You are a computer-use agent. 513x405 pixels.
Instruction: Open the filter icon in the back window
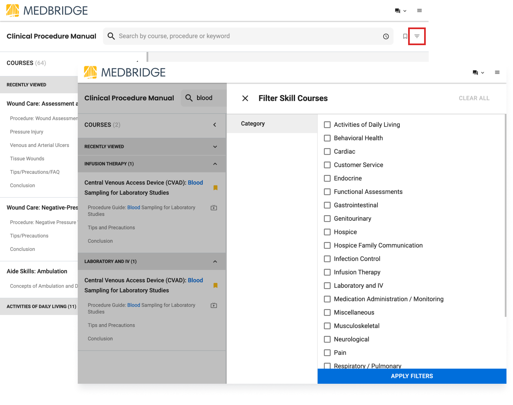[x=417, y=36]
